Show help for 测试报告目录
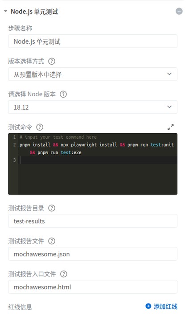 (52, 208)
